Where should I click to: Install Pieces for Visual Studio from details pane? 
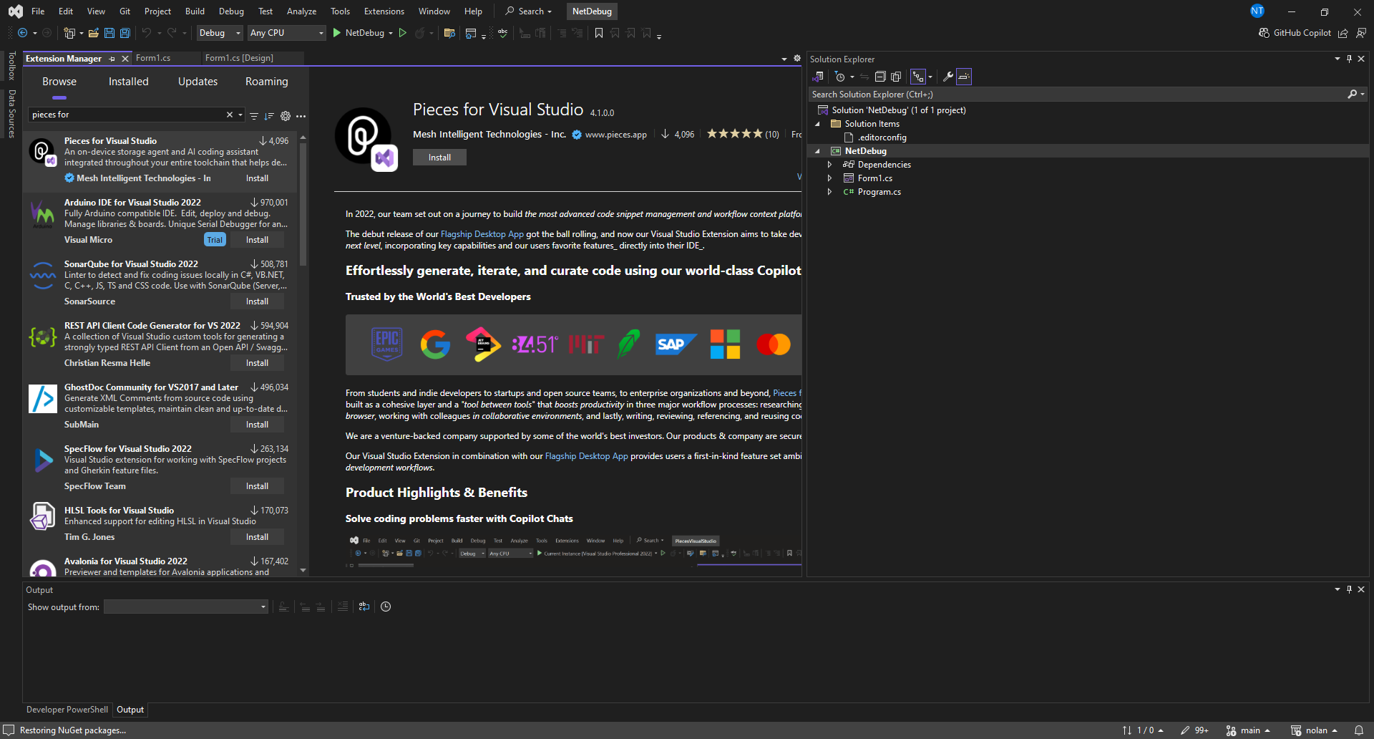coord(439,158)
